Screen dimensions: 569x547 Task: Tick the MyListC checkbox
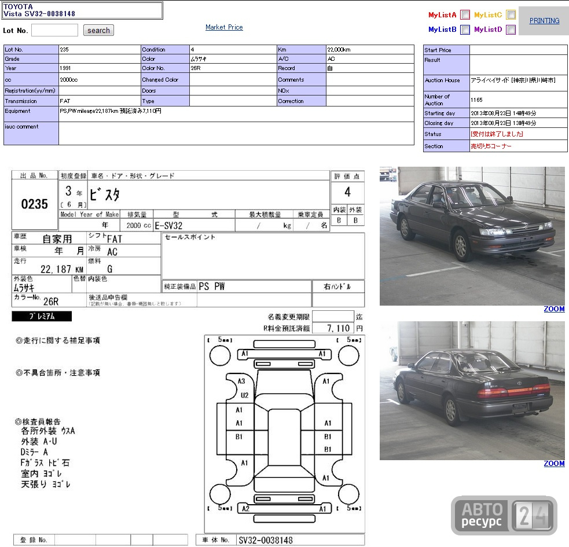coord(511,15)
